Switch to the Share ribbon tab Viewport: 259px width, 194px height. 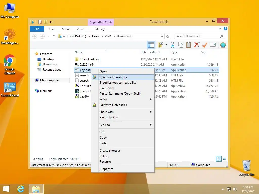point(66,29)
